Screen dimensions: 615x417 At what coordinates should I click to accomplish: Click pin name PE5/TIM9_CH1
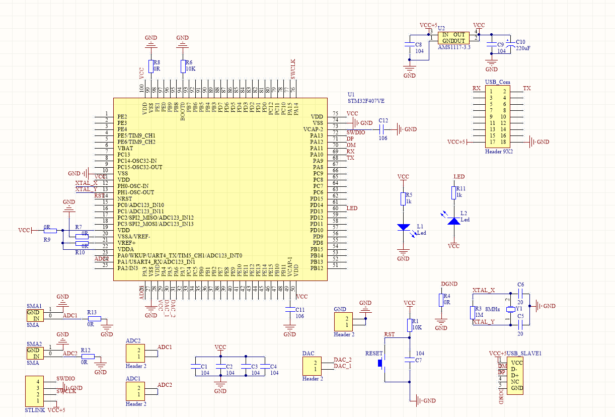(136, 135)
